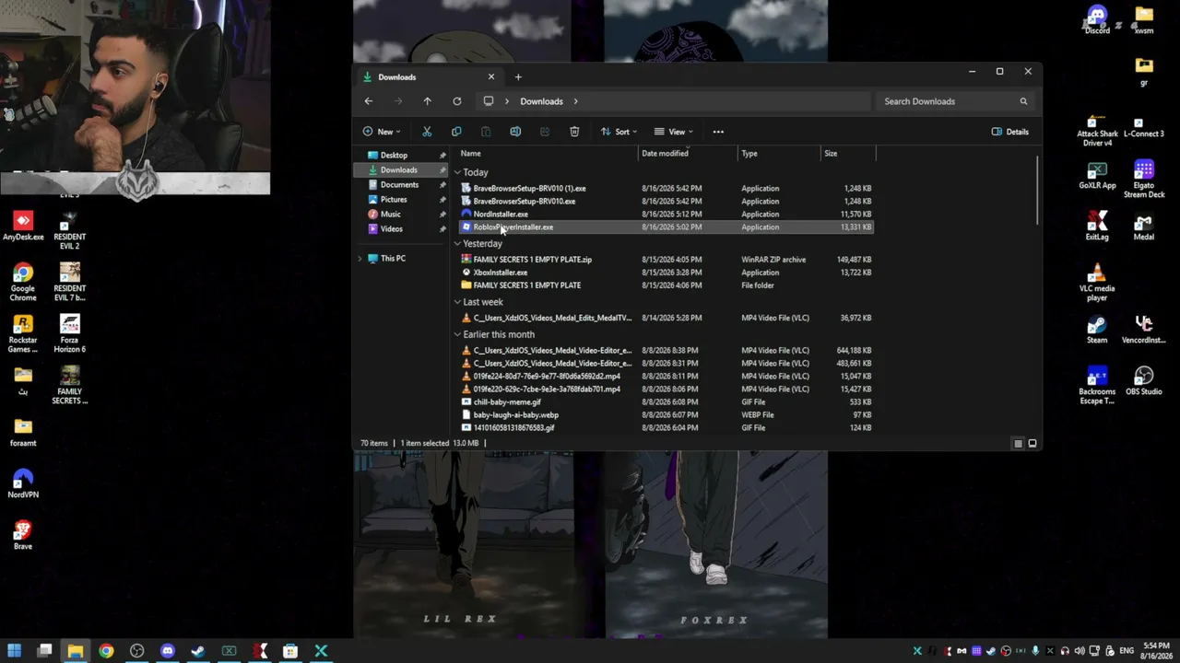Add a new Explorer tab with plus button
This screenshot has width=1180, height=663.
pos(518,77)
